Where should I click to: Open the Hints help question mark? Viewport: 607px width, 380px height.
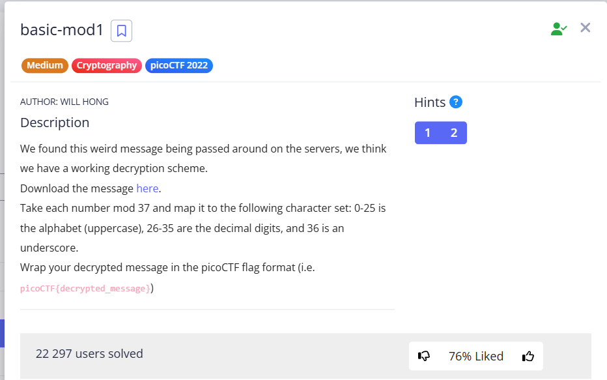[x=456, y=102]
